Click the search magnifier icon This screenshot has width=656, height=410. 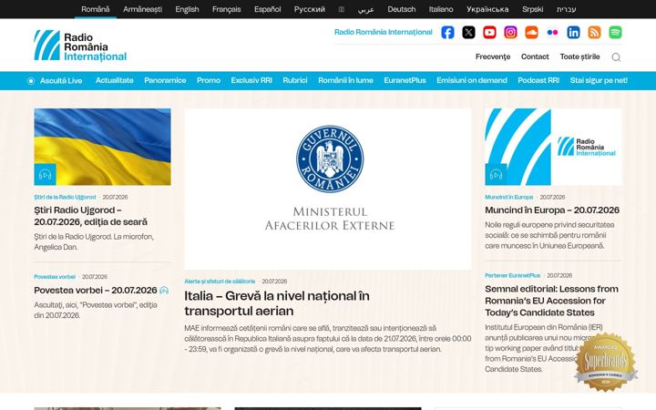(616, 57)
